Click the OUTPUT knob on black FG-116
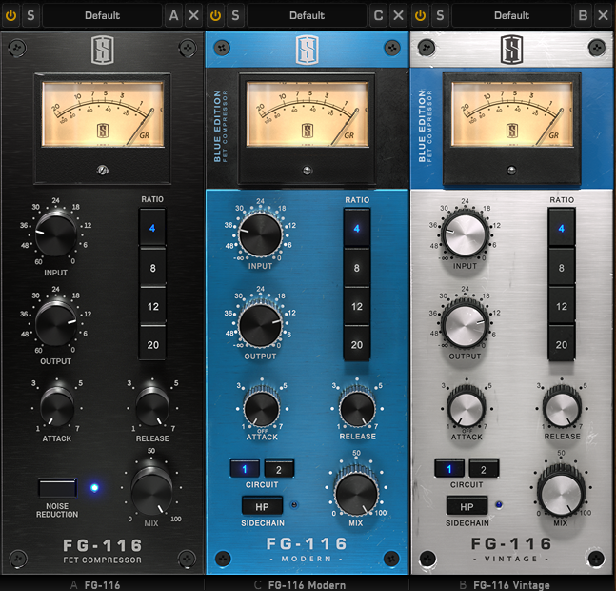The image size is (616, 591). tap(56, 323)
